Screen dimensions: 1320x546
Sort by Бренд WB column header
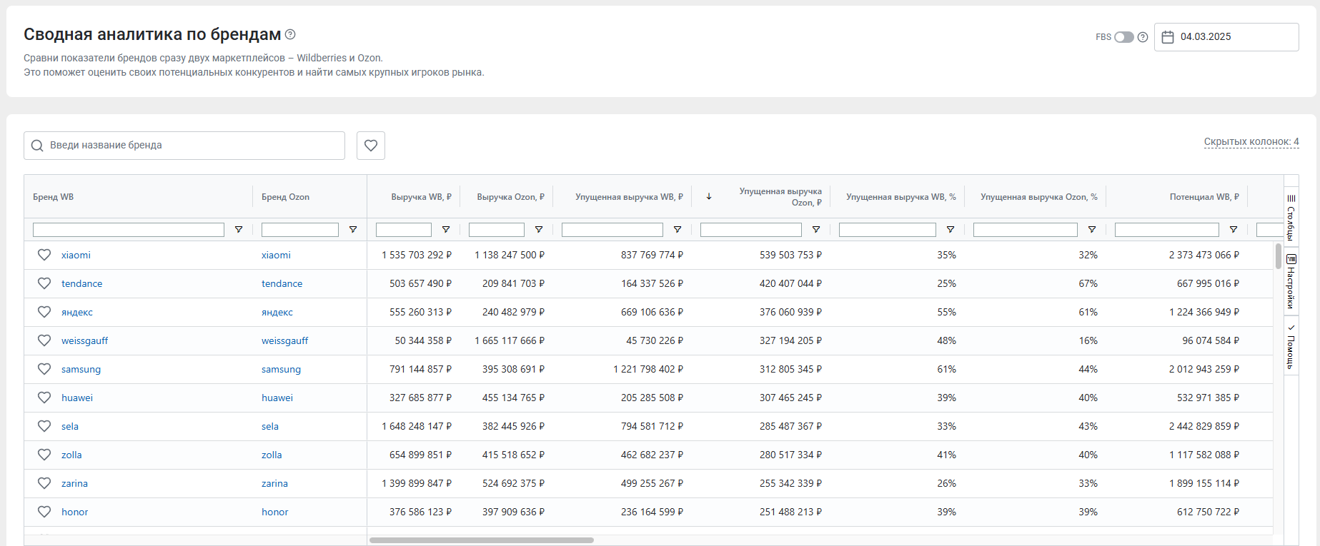pos(53,197)
